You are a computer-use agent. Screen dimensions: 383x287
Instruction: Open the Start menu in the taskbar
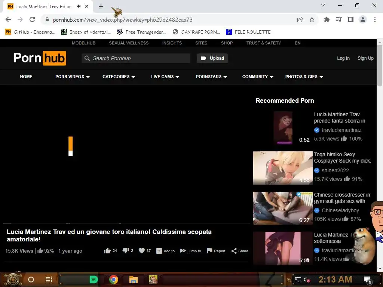(13, 280)
